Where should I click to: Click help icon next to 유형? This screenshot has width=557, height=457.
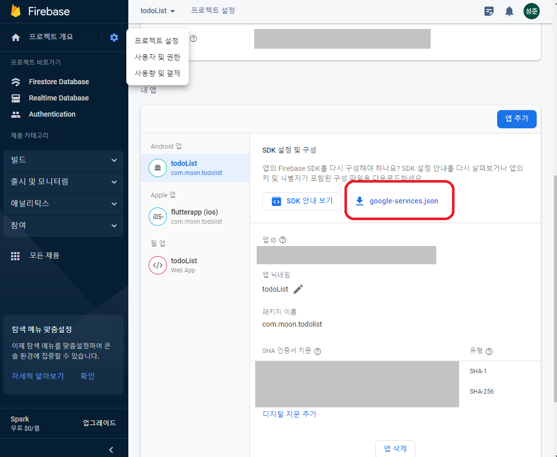coord(489,351)
